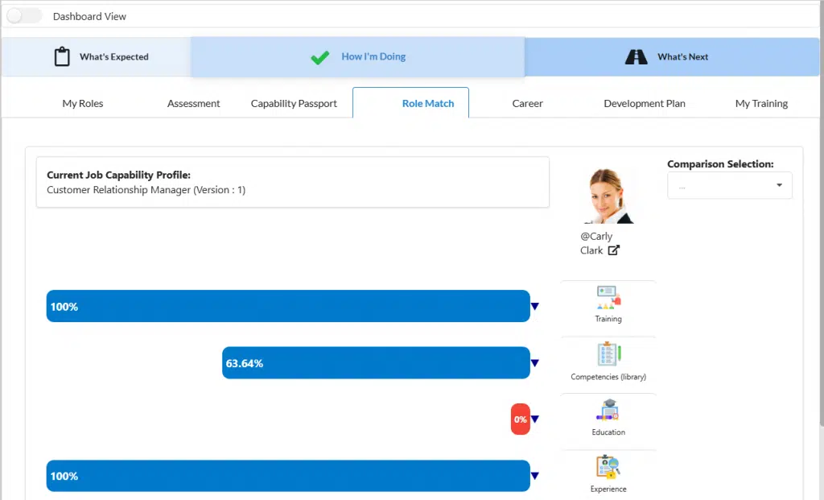Expand the arrow next to the 0% badge
The width and height of the screenshot is (824, 500).
534,419
